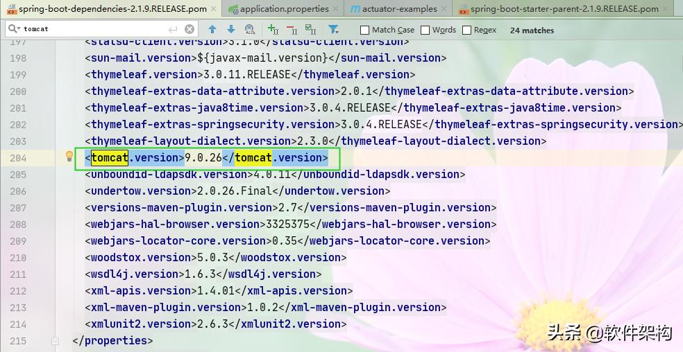Click webjars-locator-core.version 0.35 line
683x352 pixels.
point(287,240)
